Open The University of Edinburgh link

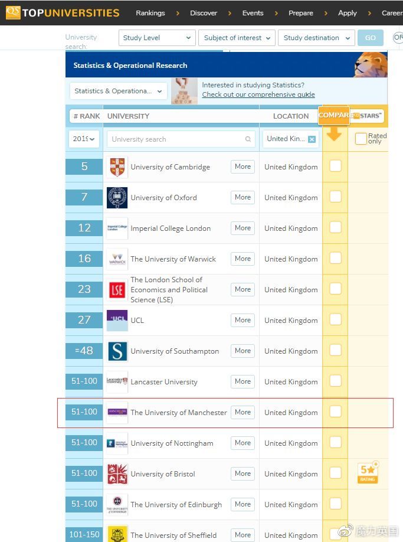tap(176, 505)
